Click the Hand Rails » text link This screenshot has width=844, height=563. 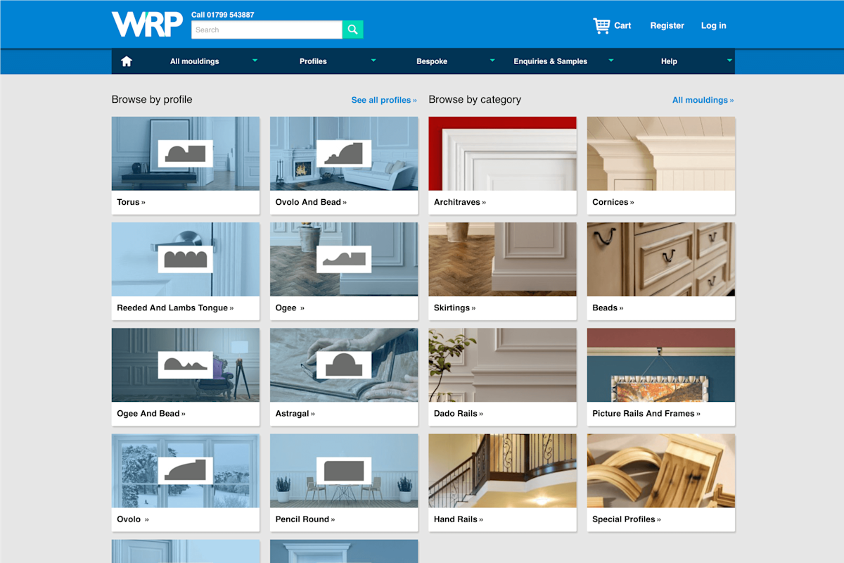click(x=459, y=519)
